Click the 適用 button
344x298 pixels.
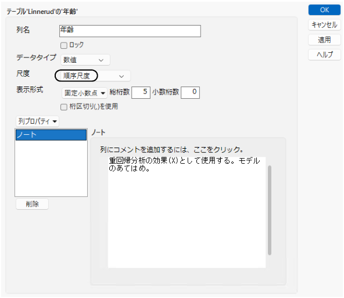coord(324,40)
